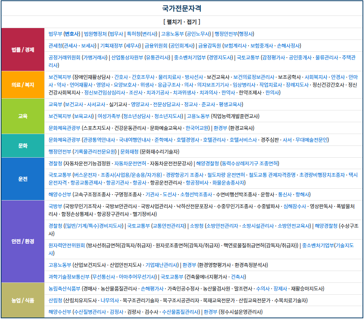
Task: Open the 물류관리사 link
Action: tap(327, 58)
